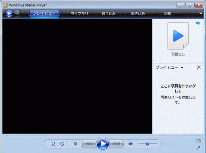Switch to compact mode icon

point(199,148)
